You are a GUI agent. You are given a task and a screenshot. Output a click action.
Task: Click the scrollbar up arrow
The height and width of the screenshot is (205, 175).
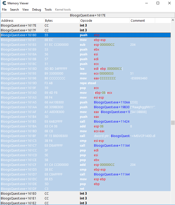[173, 20]
